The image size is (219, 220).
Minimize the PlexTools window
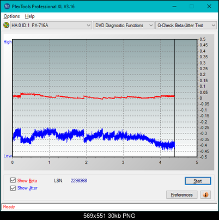pyautogui.click(x=174, y=7)
